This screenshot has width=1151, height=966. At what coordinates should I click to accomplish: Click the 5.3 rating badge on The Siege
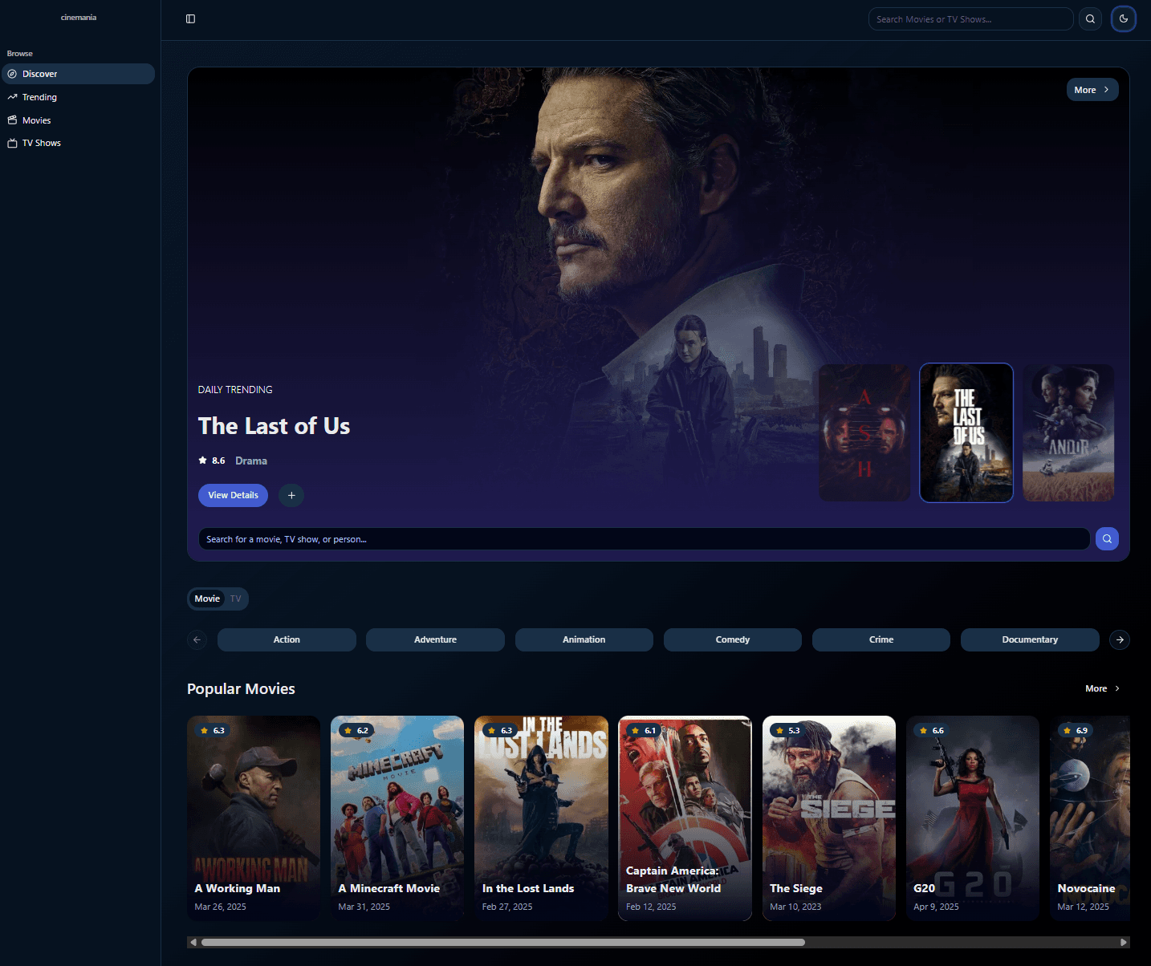(788, 730)
